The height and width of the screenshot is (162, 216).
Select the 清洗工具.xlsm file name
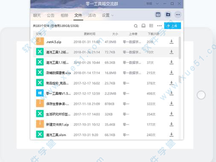tap(56, 135)
